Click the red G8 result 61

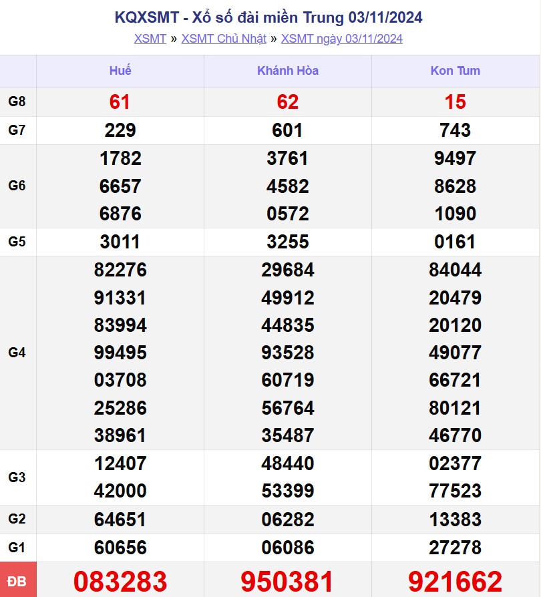[x=120, y=102]
